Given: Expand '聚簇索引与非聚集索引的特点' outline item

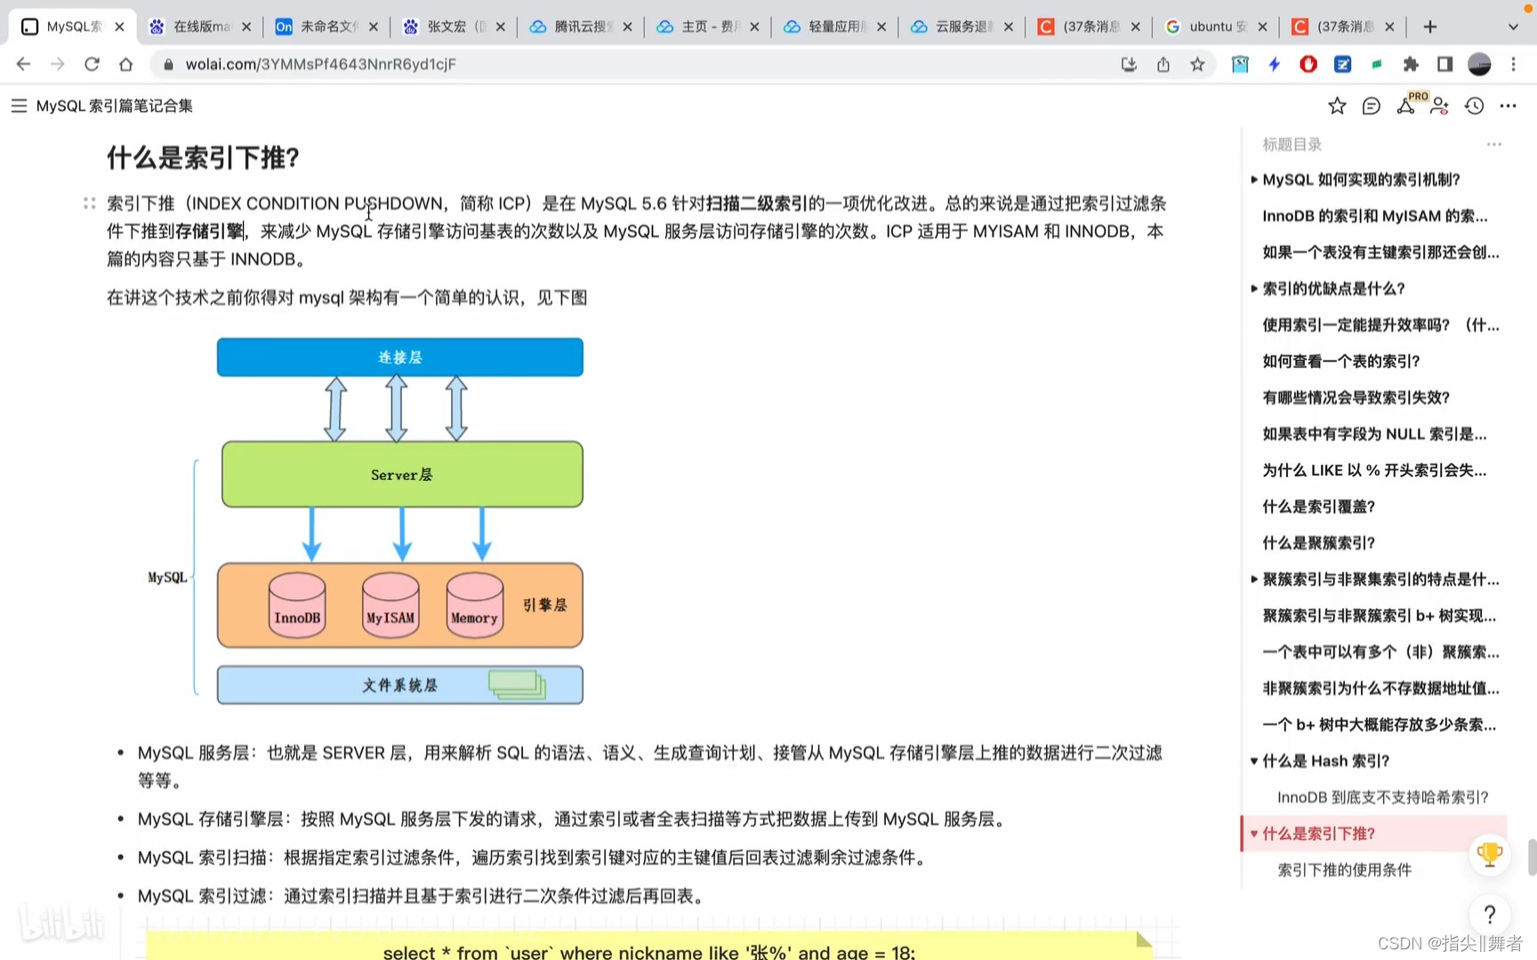Looking at the screenshot, I should pyautogui.click(x=1254, y=580).
